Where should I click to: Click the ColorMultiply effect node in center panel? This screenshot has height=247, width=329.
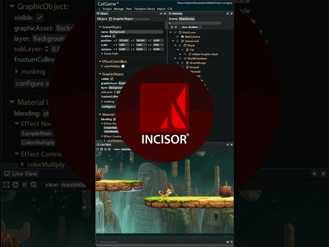[x=111, y=132]
